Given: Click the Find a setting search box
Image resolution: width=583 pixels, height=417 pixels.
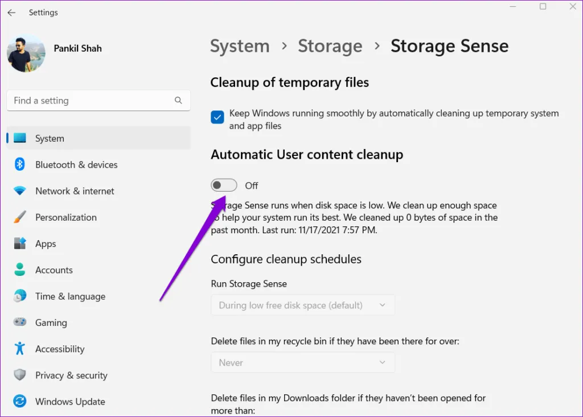Looking at the screenshot, I should (x=91, y=101).
